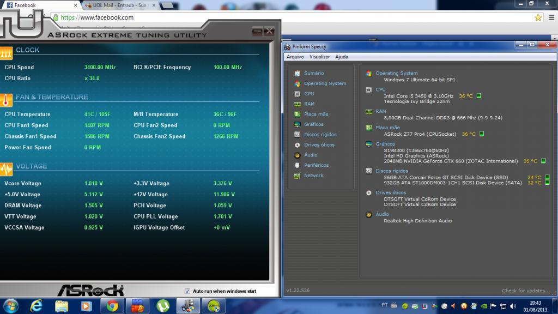The width and height of the screenshot is (558, 314).
Task: Open the Operating System heading in summary pane
Action: pyautogui.click(x=397, y=74)
